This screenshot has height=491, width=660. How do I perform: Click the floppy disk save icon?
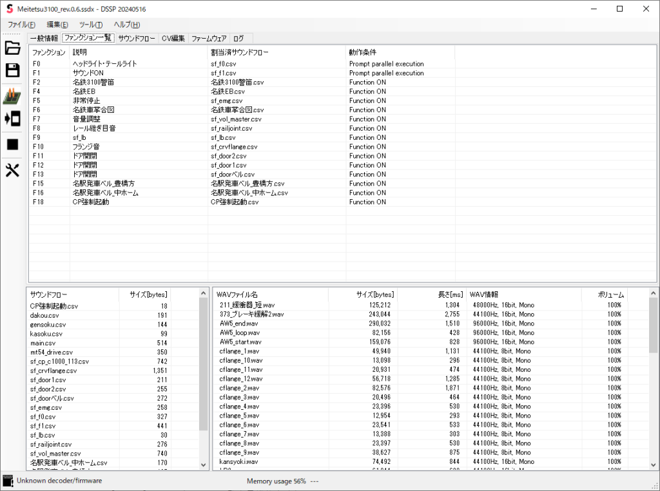12,71
